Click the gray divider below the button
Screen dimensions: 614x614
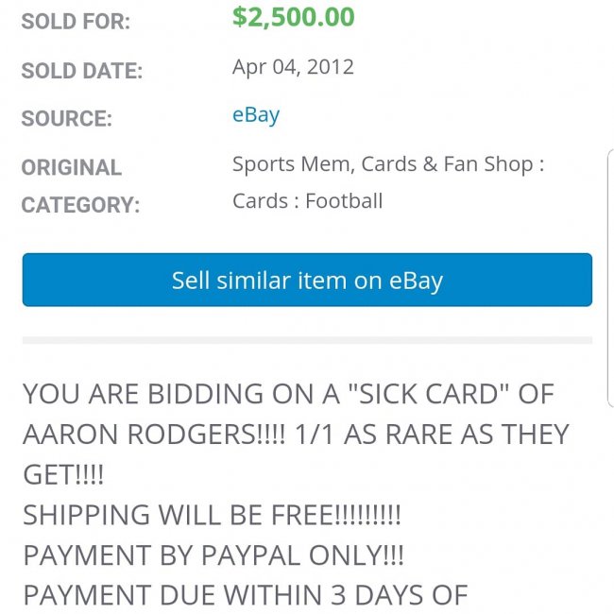pos(307,339)
